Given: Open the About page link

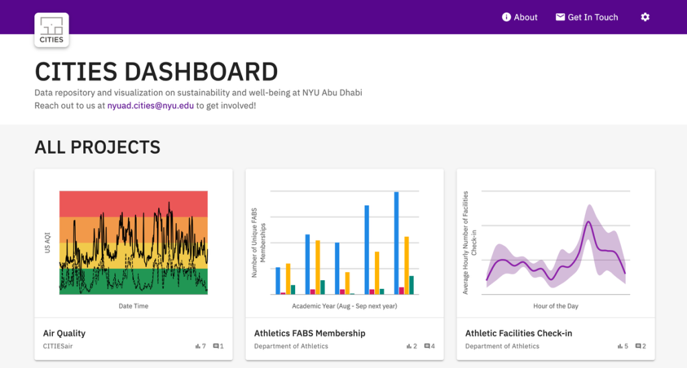Looking at the screenshot, I should (520, 17).
